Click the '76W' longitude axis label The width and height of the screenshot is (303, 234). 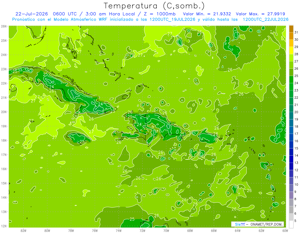pyautogui.click(x=95, y=230)
